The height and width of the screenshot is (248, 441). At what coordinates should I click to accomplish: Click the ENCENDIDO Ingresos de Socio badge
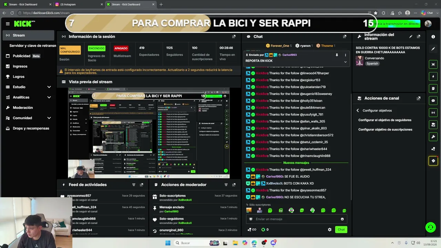96,48
